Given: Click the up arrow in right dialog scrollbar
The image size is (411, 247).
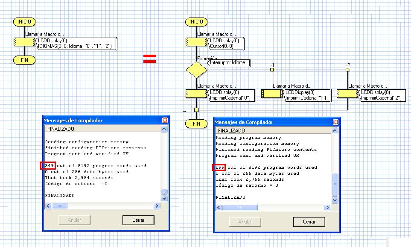Looking at the screenshot, I should click(x=335, y=131).
